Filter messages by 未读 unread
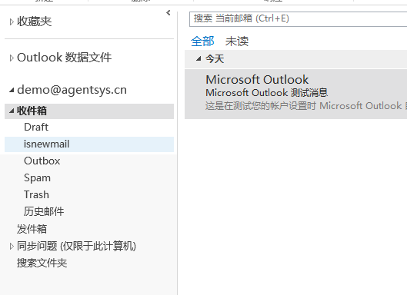This screenshot has width=407, height=295. pyautogui.click(x=237, y=41)
